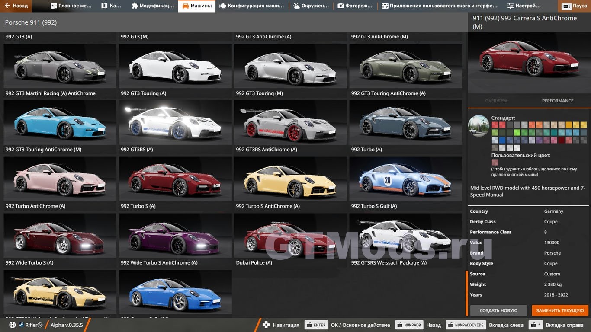Click the '992 GT3 (A)' label
The height and width of the screenshot is (332, 591).
pos(19,37)
